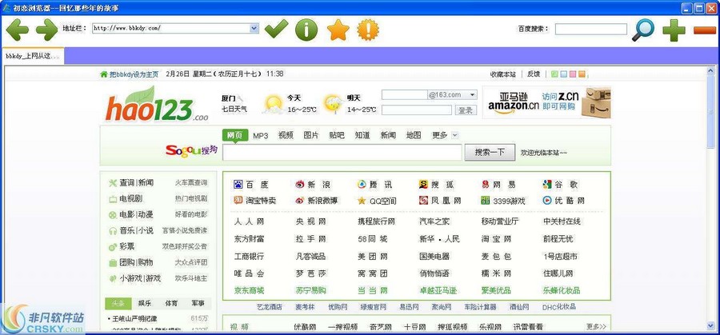Click the orange minus remove tab icon
Screen dimensions: 720x335
coord(704,30)
